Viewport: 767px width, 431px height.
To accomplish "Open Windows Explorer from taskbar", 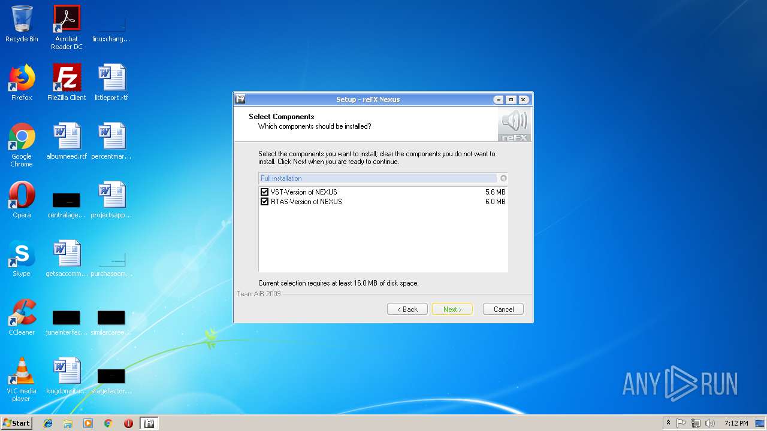I will (68, 423).
